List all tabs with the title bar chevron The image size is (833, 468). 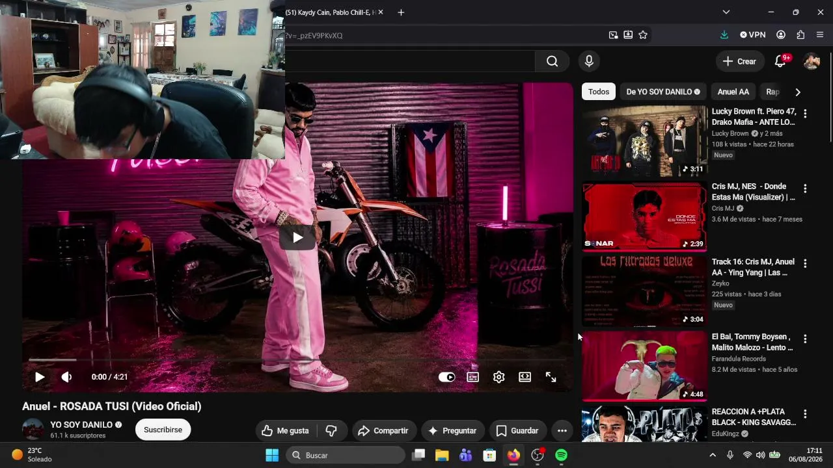pyautogui.click(x=726, y=12)
